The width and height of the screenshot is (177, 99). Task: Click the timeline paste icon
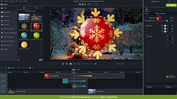click(11, 68)
